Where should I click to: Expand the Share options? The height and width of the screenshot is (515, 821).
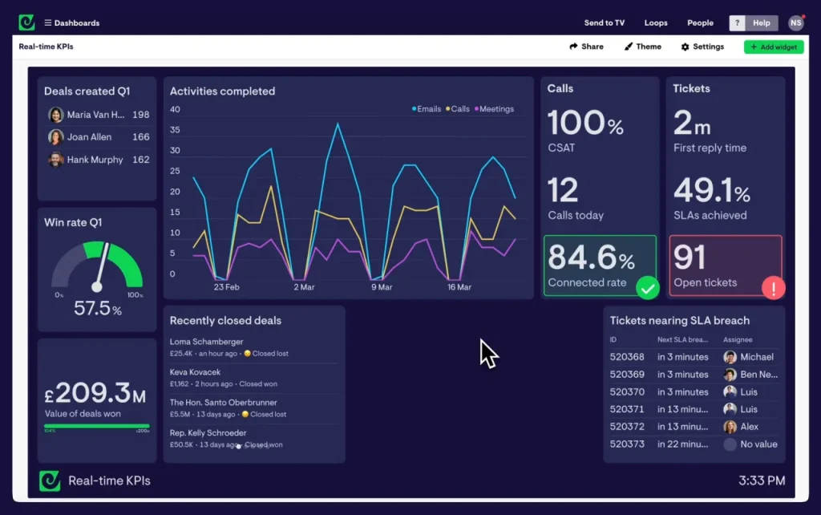pos(586,47)
